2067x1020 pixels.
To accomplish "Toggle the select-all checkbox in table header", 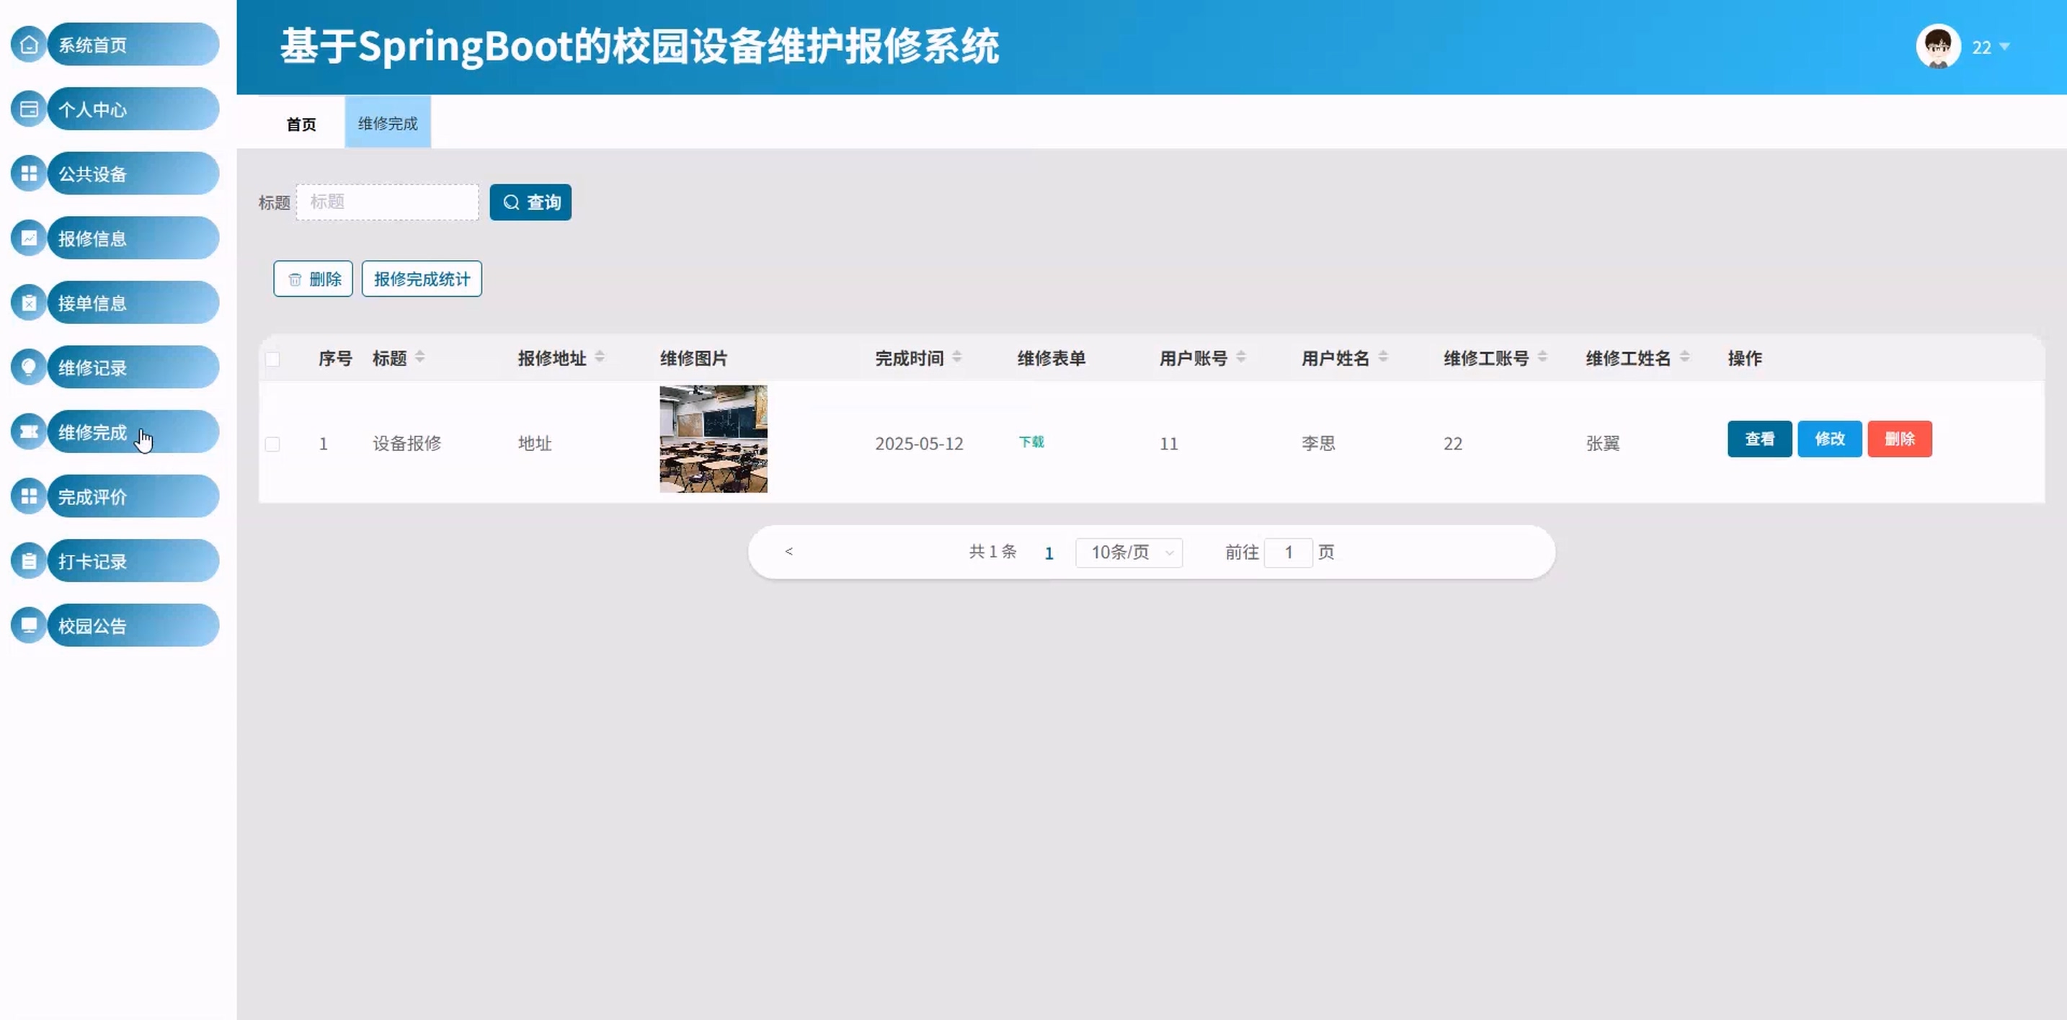I will point(273,359).
